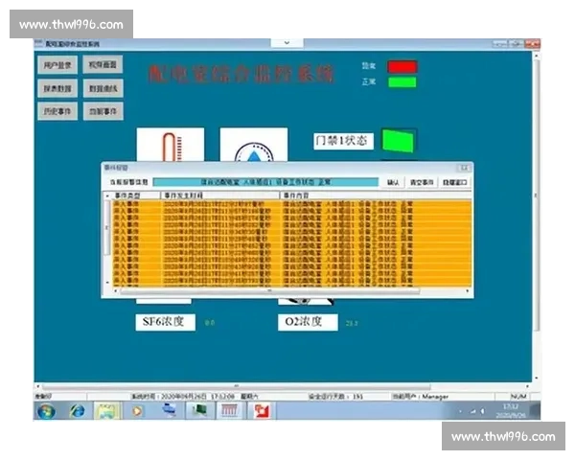575x460 pixels.
Task: Click the red alarm legend swatch
Action: coord(402,67)
